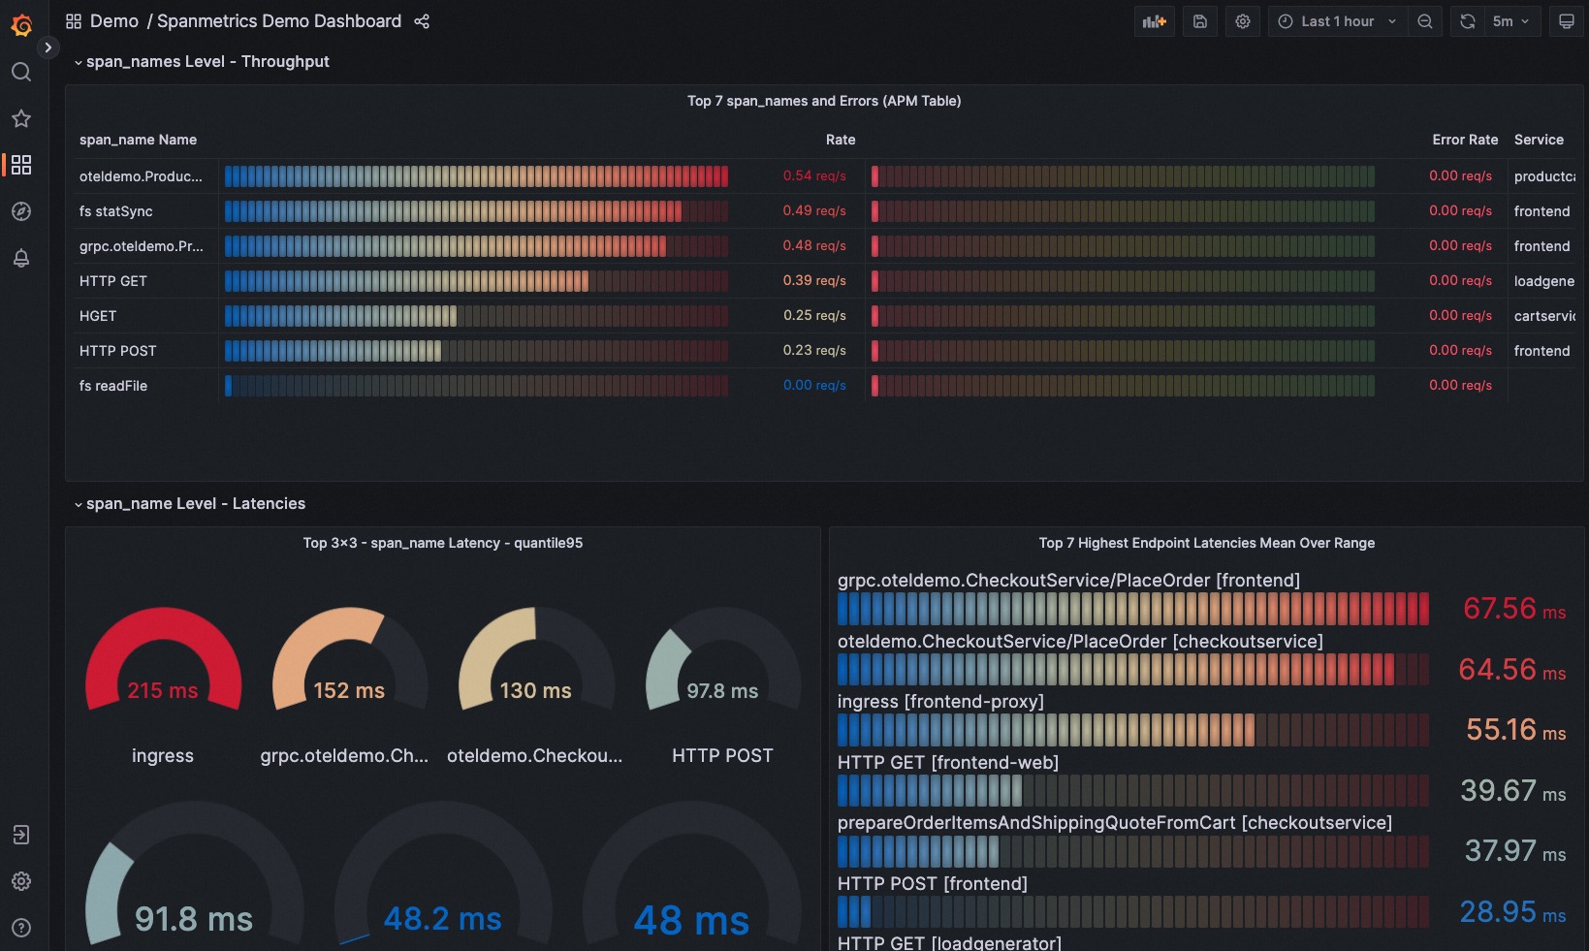
Task: Click the HTTP POST [frontend] label
Action: click(x=933, y=884)
